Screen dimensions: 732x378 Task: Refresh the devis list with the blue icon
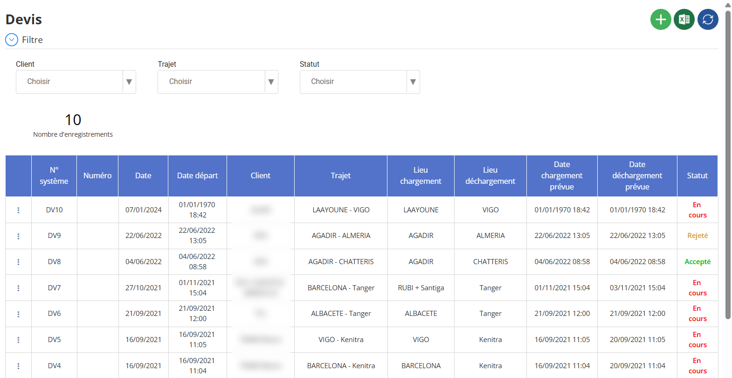[x=708, y=20]
